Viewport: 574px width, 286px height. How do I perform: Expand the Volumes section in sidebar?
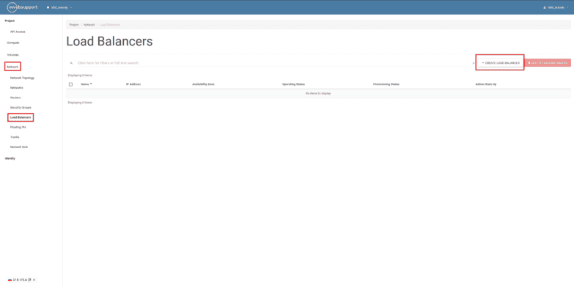pyautogui.click(x=12, y=55)
